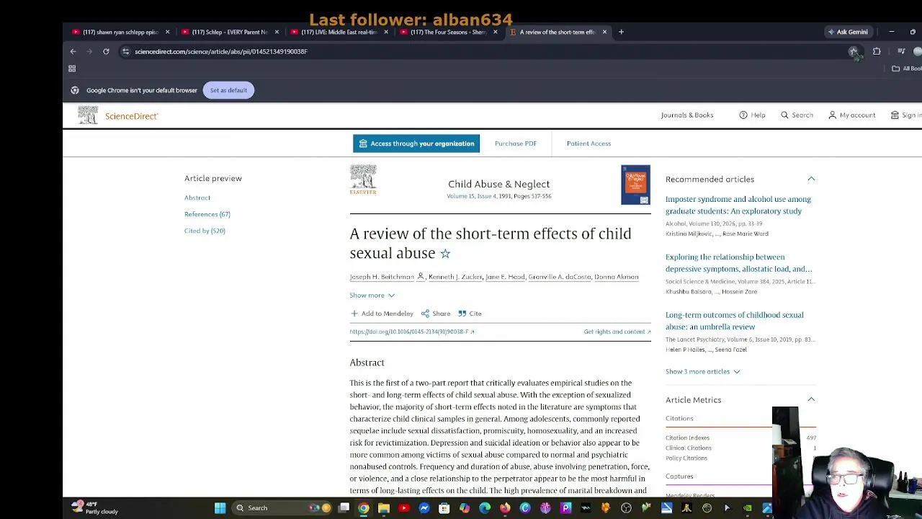Open the Chrome extensions puzzle icon
Image resolution: width=922 pixels, height=519 pixels.
pyautogui.click(x=877, y=51)
